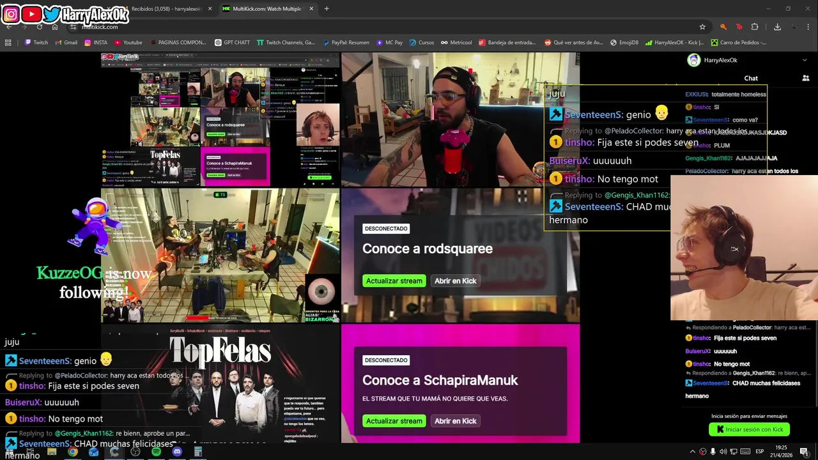818x460 pixels.
Task: Reload the multikick.com page
Action: (x=40, y=27)
